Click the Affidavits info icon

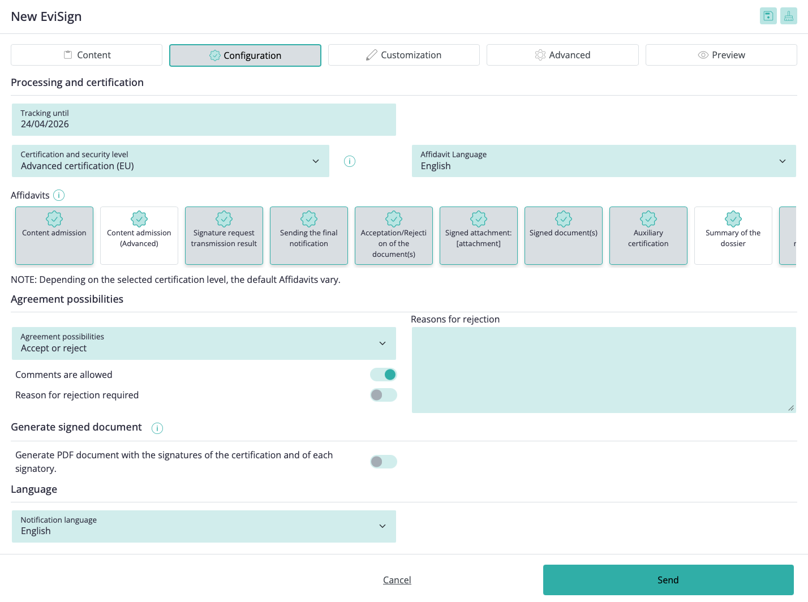click(x=59, y=195)
